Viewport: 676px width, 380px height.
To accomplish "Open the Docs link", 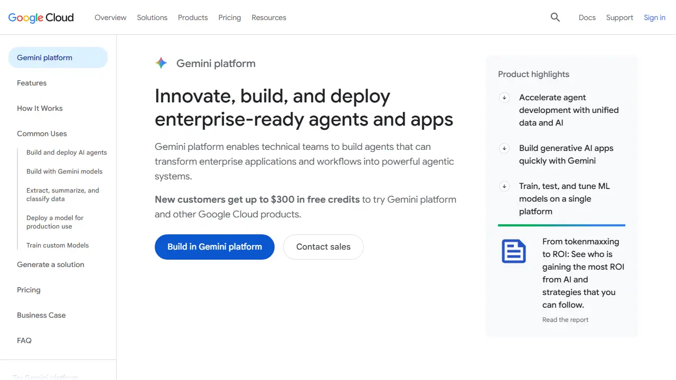I will pyautogui.click(x=587, y=17).
